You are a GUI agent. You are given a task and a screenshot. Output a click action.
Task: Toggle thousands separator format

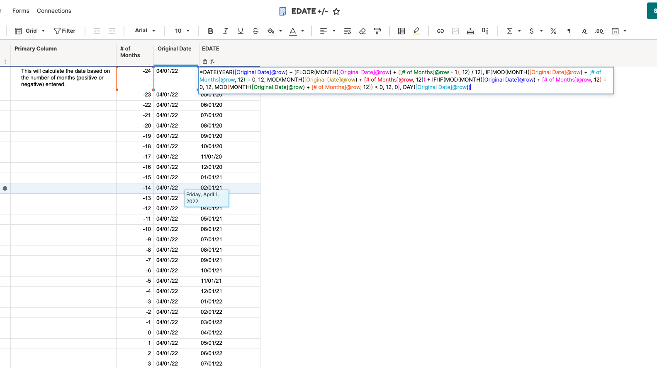pyautogui.click(x=569, y=31)
